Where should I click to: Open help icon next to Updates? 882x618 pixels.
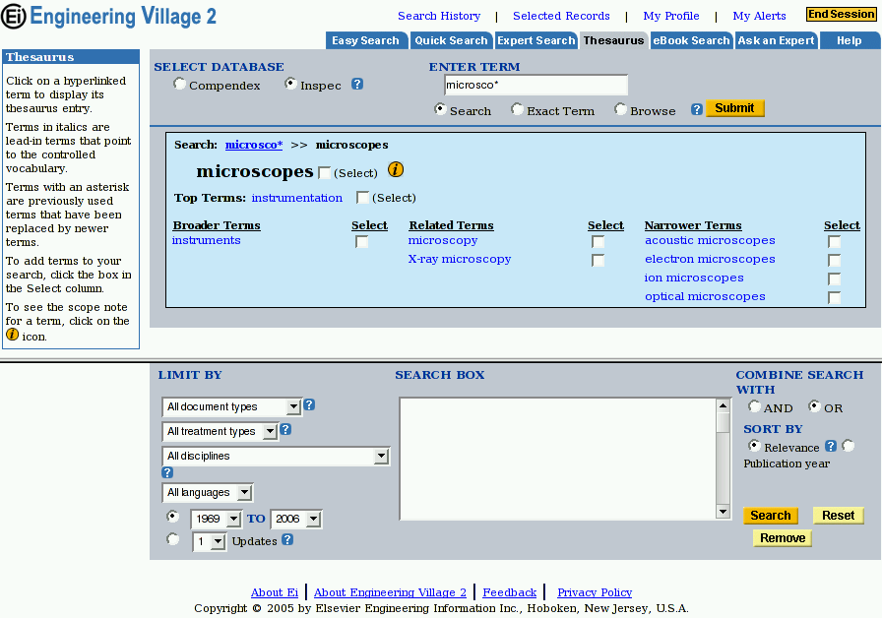click(287, 539)
